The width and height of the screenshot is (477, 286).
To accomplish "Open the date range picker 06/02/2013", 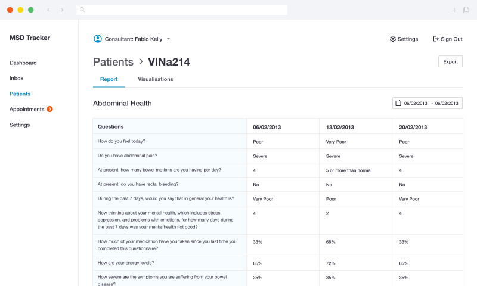I will pos(428,103).
